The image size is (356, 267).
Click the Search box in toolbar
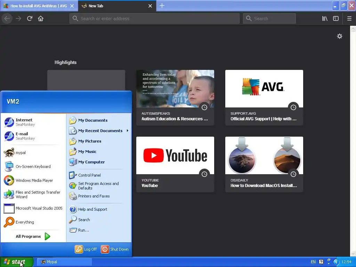[x=269, y=18]
